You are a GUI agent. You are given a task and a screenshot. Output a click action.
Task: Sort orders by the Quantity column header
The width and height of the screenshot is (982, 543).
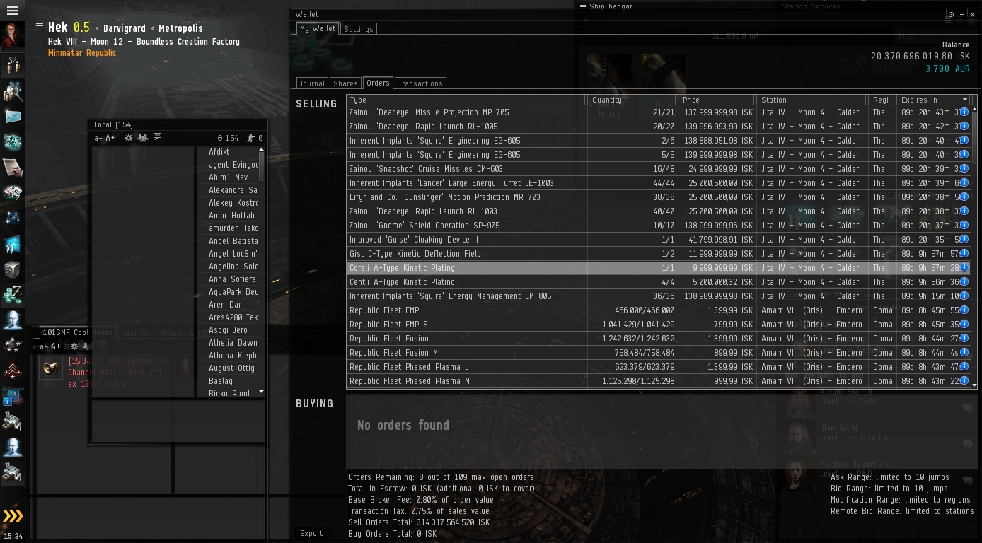click(632, 100)
